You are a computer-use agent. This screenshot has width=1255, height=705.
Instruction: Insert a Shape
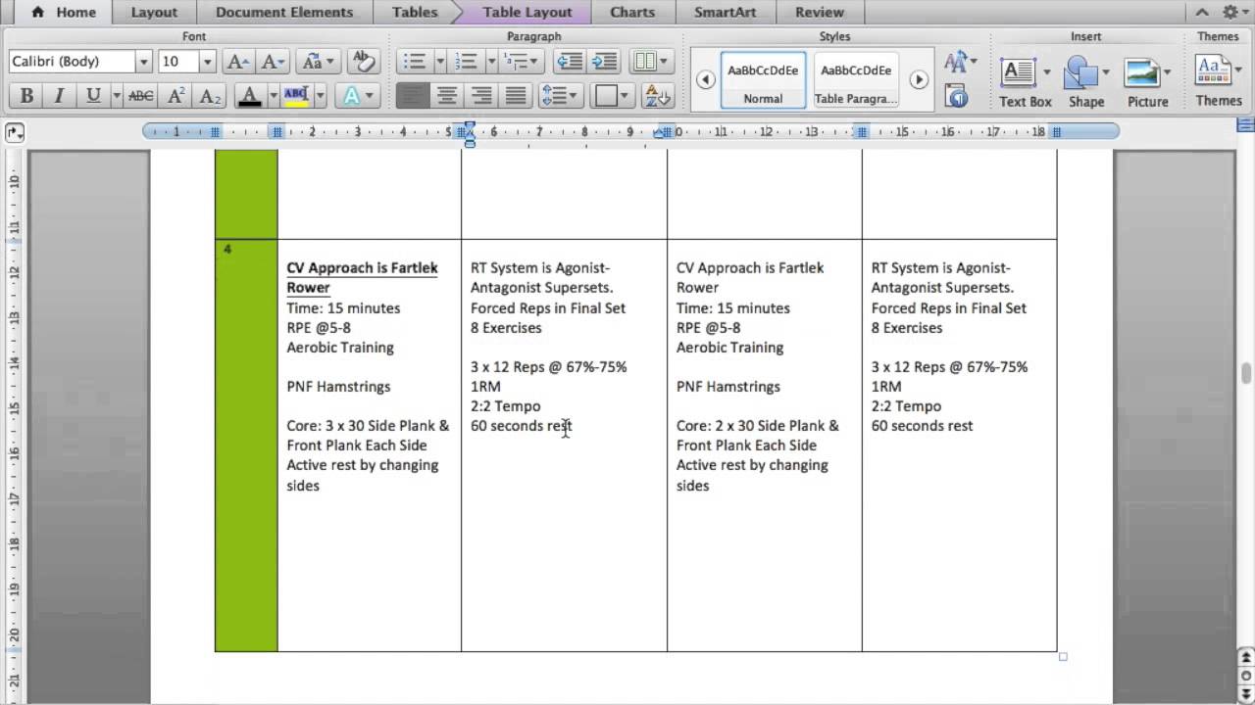1086,80
